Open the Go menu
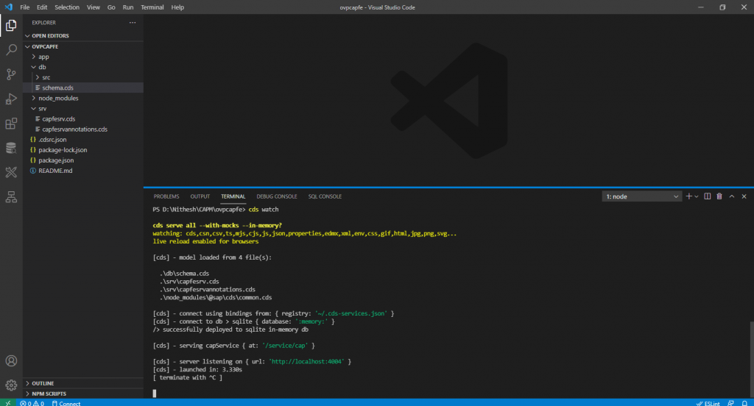Viewport: 754px width, 406px height. [111, 7]
